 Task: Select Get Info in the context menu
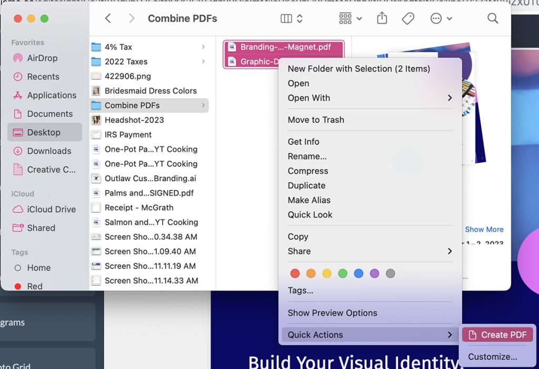pos(303,141)
